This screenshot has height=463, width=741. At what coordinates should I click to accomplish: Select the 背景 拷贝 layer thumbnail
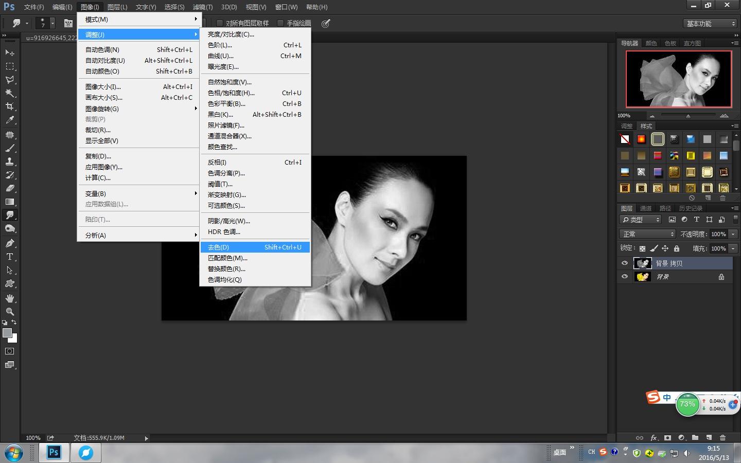point(642,263)
